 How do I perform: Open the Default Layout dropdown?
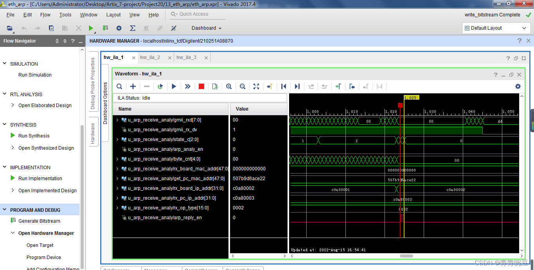496,28
